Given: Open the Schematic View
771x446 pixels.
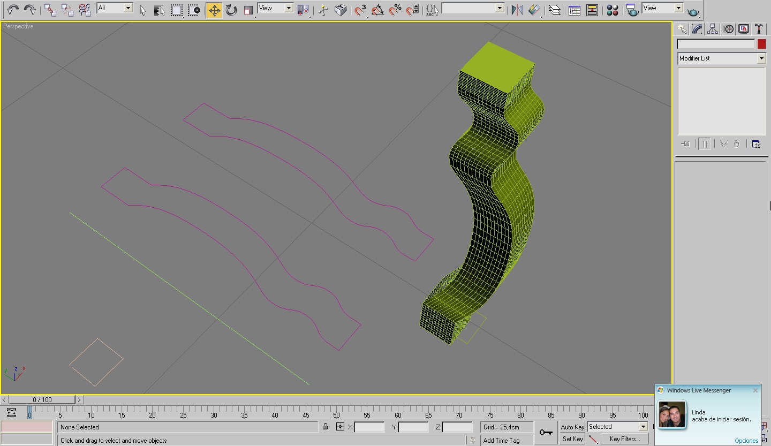Looking at the screenshot, I should [592, 10].
